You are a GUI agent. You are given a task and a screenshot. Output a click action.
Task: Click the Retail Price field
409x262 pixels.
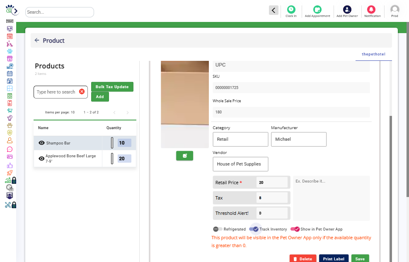[272, 182]
